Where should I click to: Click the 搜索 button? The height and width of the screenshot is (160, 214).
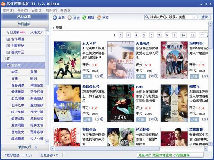point(205,17)
